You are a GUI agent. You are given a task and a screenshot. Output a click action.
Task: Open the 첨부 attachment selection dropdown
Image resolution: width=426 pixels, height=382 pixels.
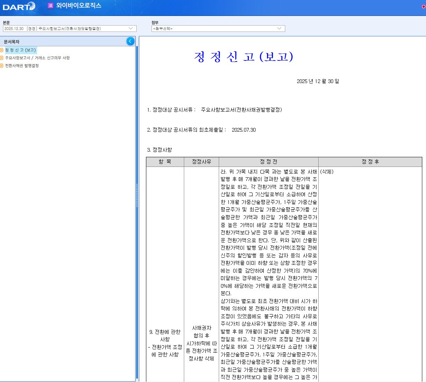coord(218,29)
